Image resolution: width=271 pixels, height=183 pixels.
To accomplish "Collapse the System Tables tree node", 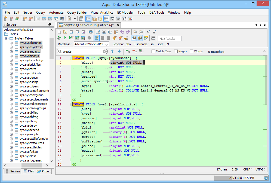I will tap(7, 38).
